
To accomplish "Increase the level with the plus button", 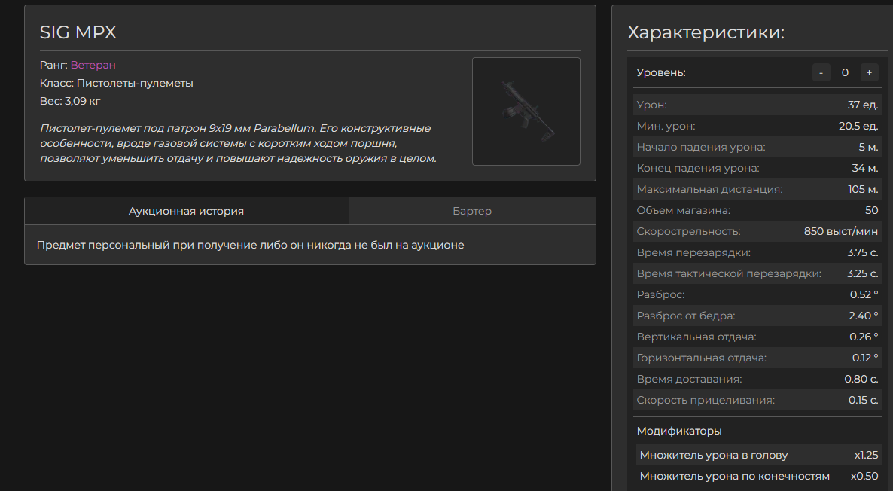I will click(x=869, y=73).
